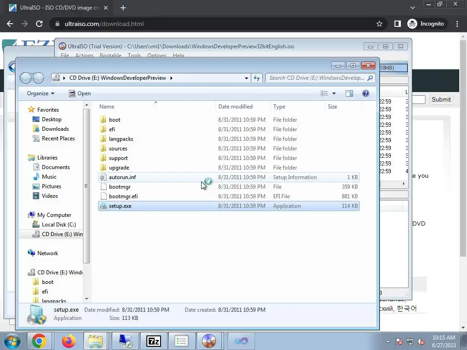Viewport: 467px width, 350px height.
Task: Open 7-Zip from the taskbar
Action: click(153, 341)
